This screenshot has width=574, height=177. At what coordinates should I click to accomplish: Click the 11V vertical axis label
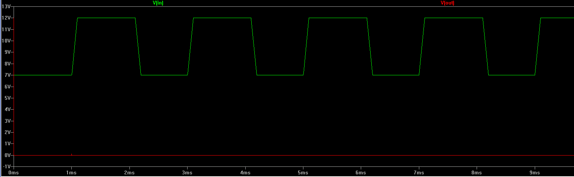pyautogui.click(x=6, y=29)
